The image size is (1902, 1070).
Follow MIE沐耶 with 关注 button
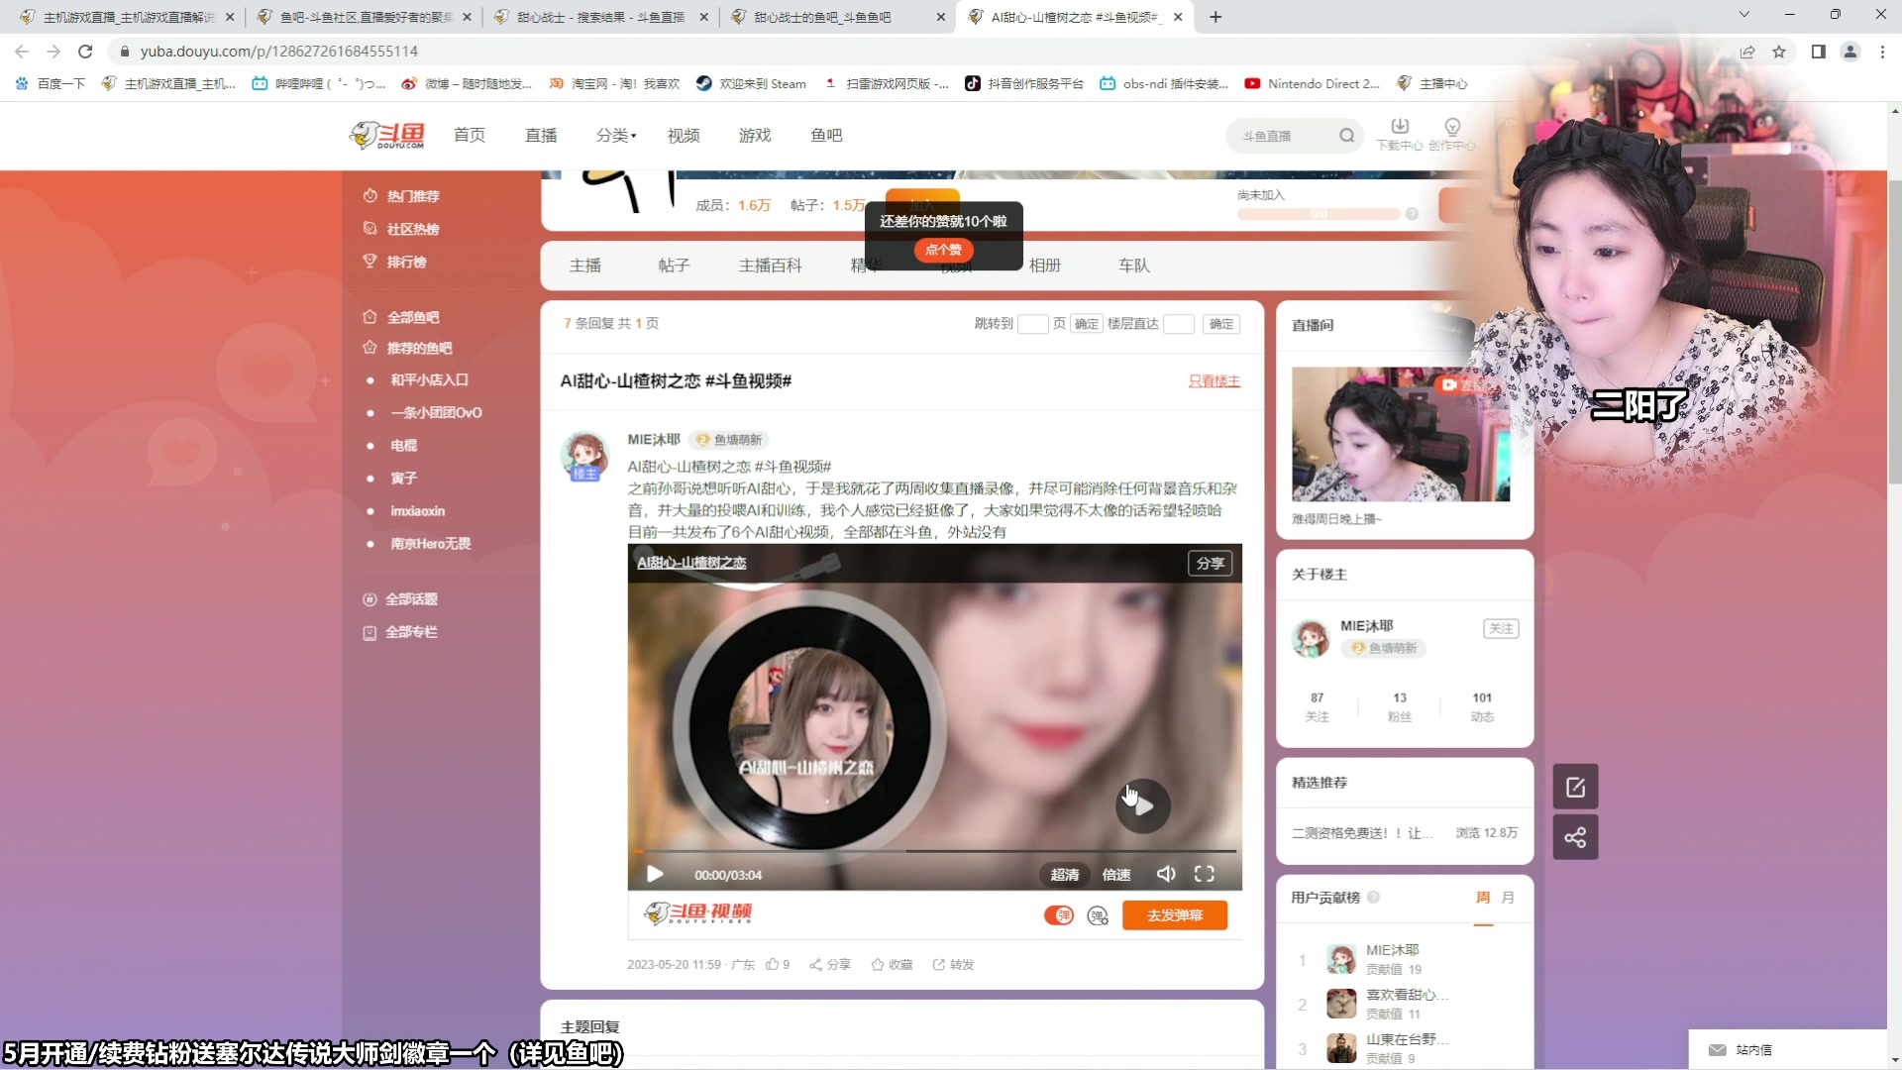click(1501, 628)
